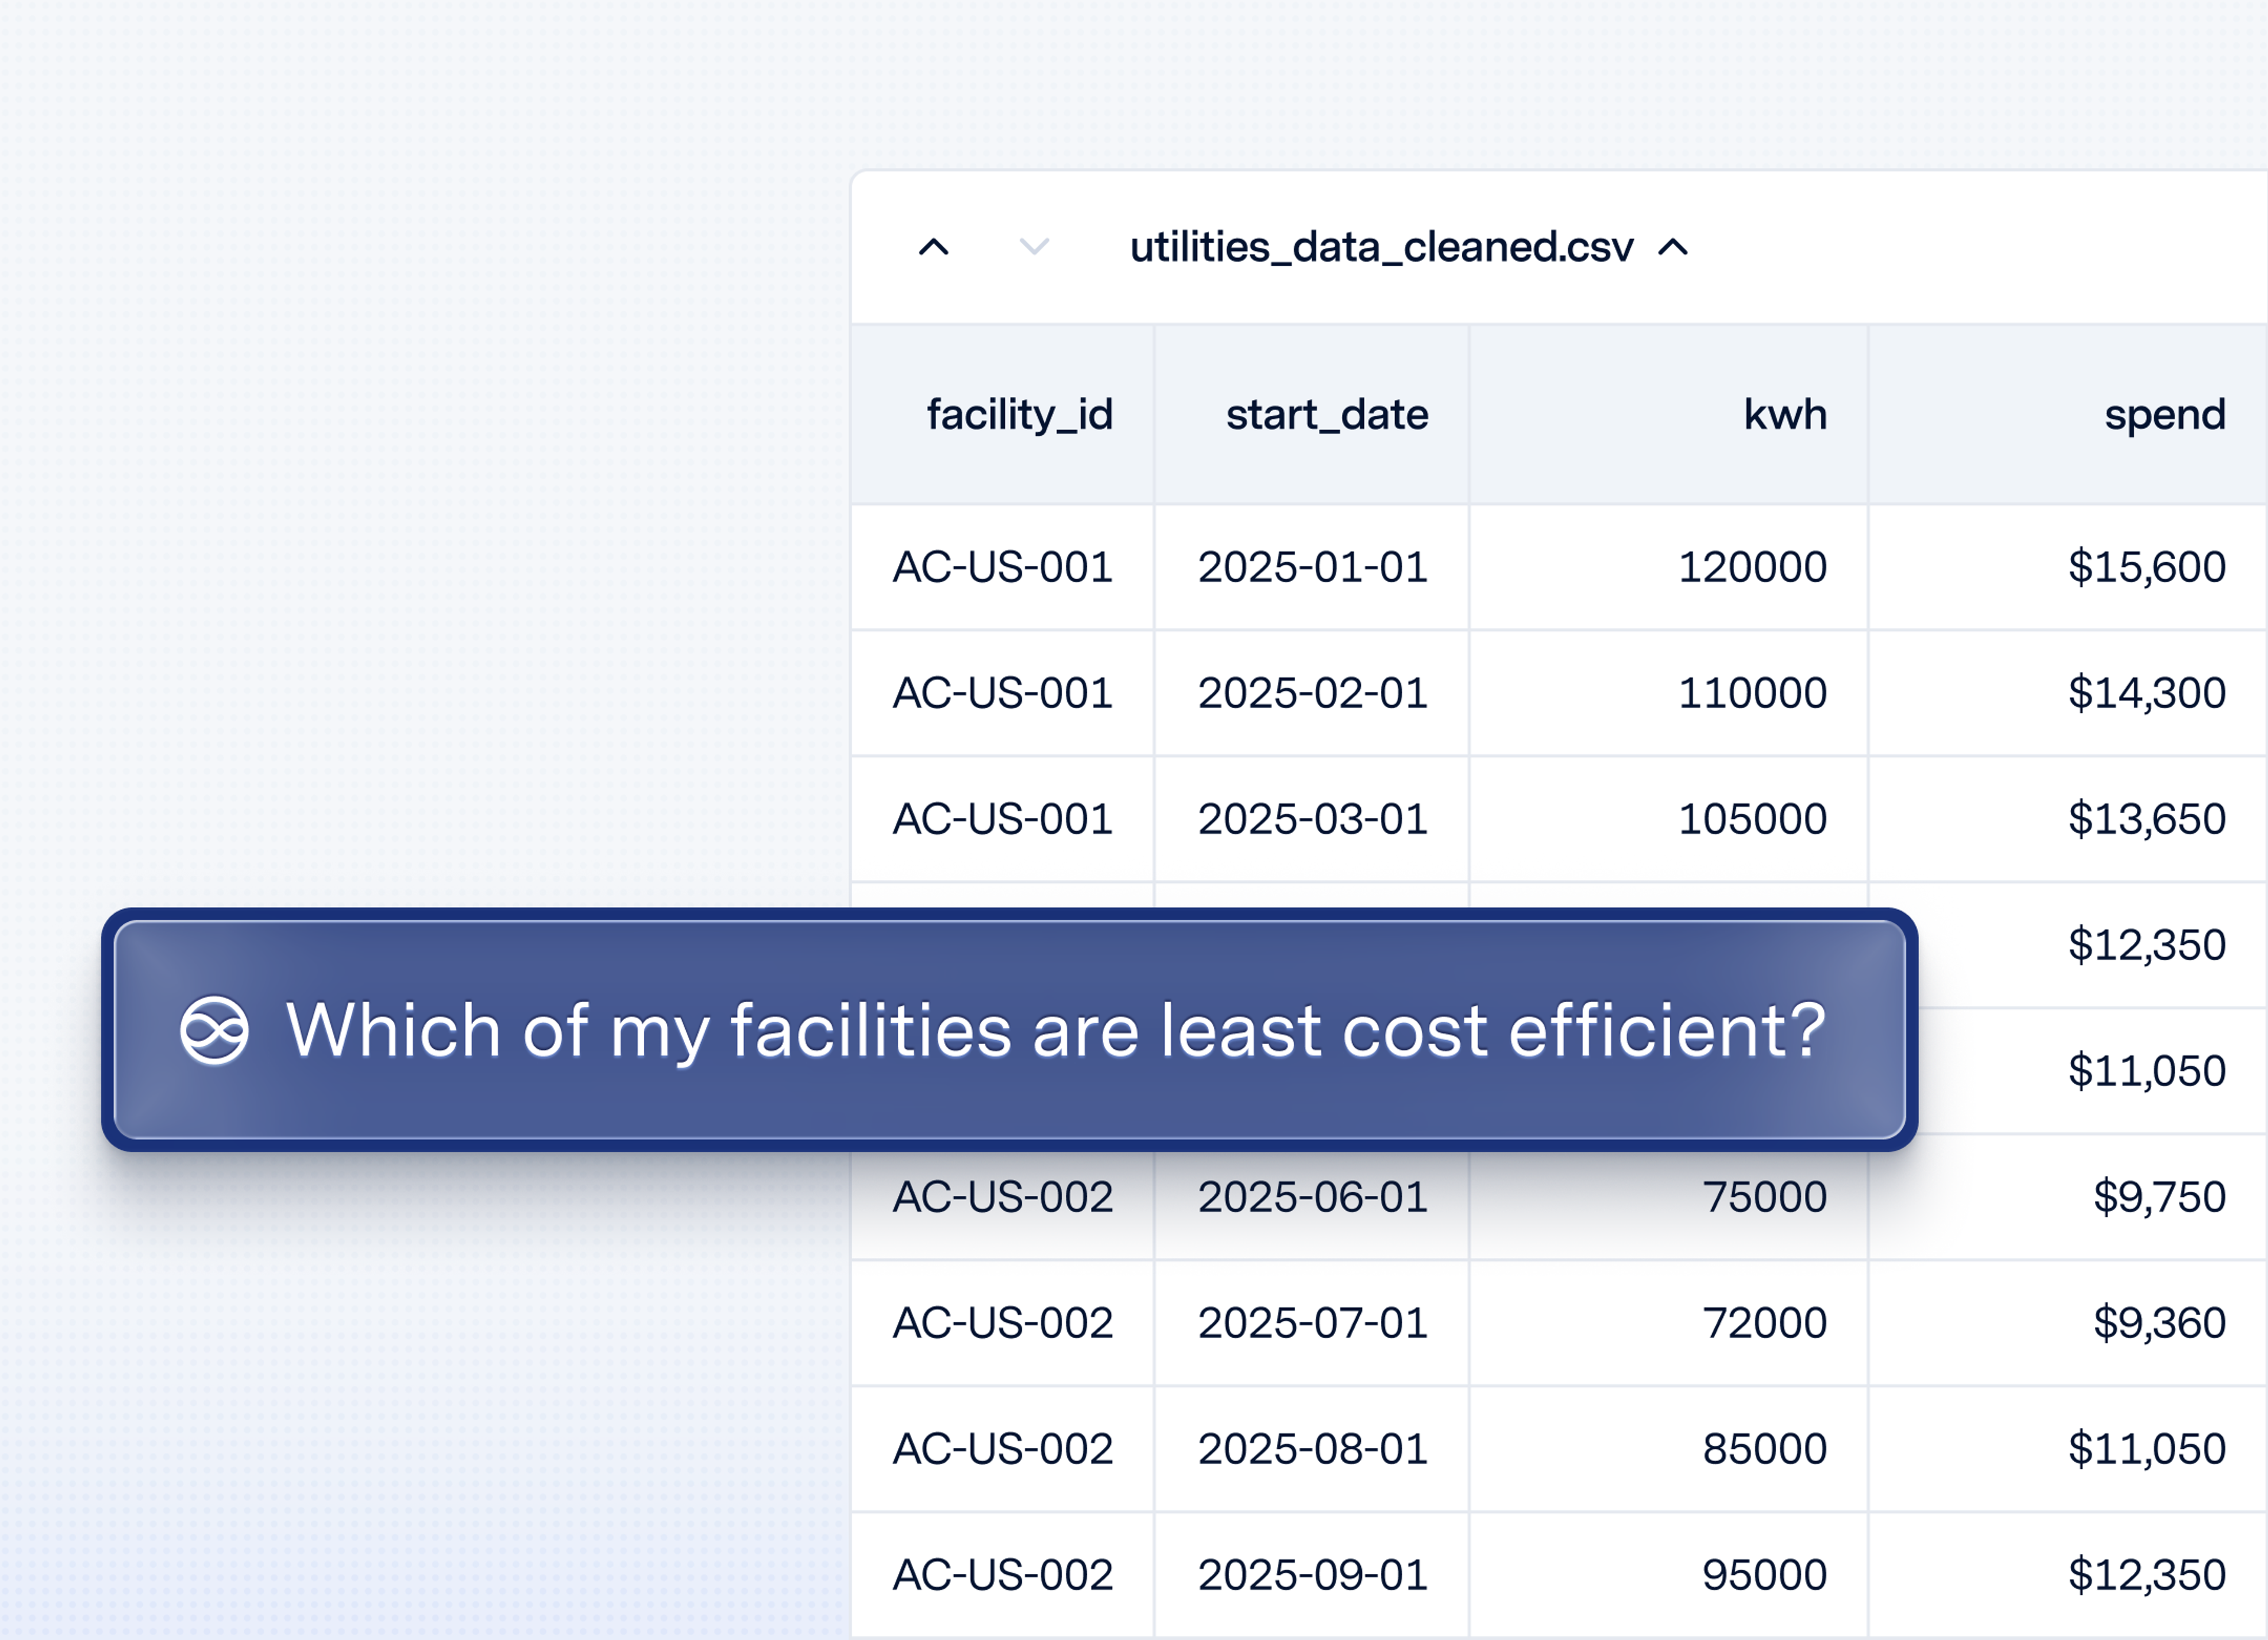Select the AC-US-002 cell for 2025-06-01
This screenshot has width=2268, height=1640.
click(x=1002, y=1205)
